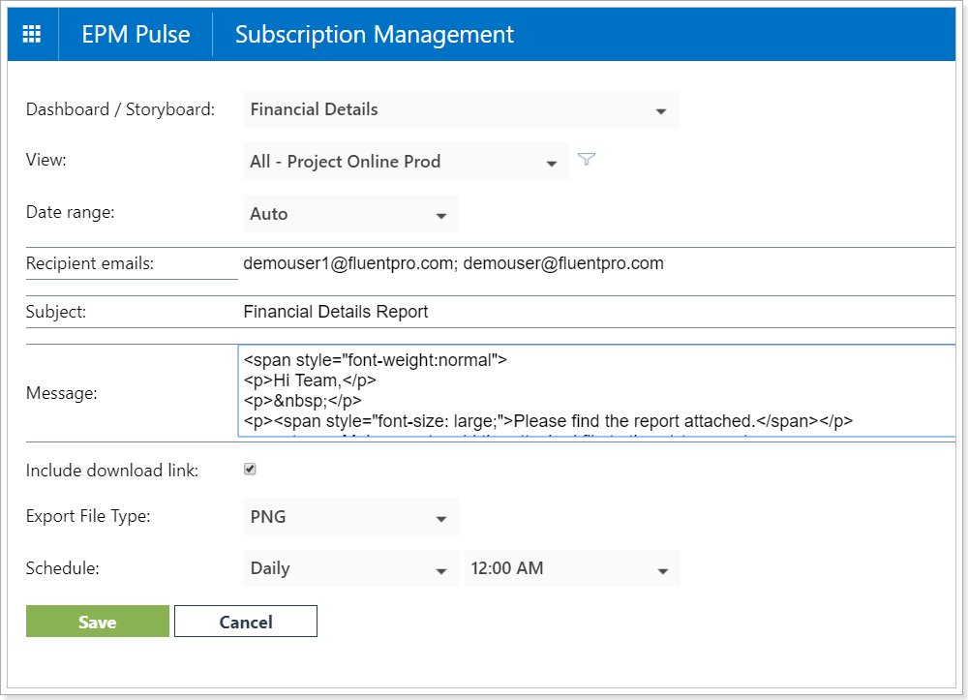Expand the View dropdown
Image resolution: width=968 pixels, height=700 pixels.
(406, 162)
